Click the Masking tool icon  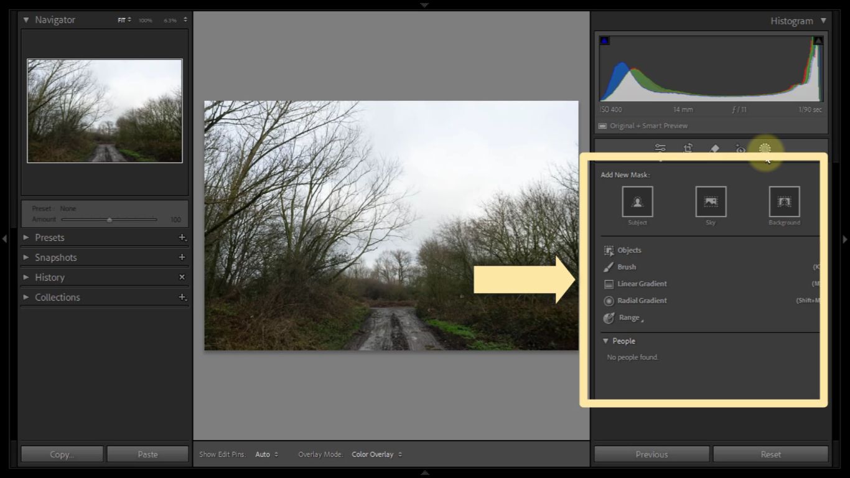765,149
